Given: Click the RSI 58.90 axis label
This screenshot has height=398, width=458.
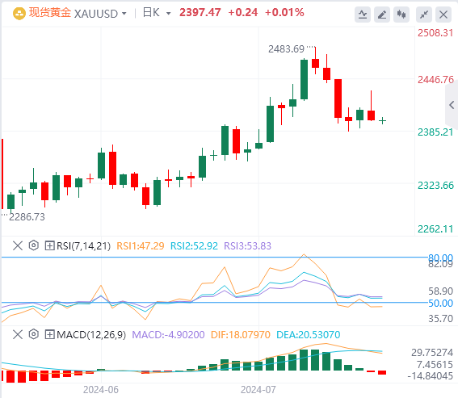Looking at the screenshot, I should pyautogui.click(x=440, y=291).
